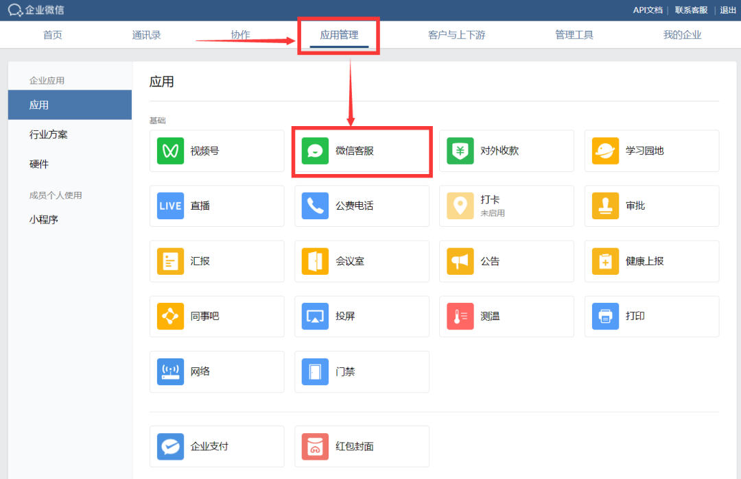This screenshot has height=479, width=741.
Task: Click the 审批 stamp icon
Action: (605, 206)
